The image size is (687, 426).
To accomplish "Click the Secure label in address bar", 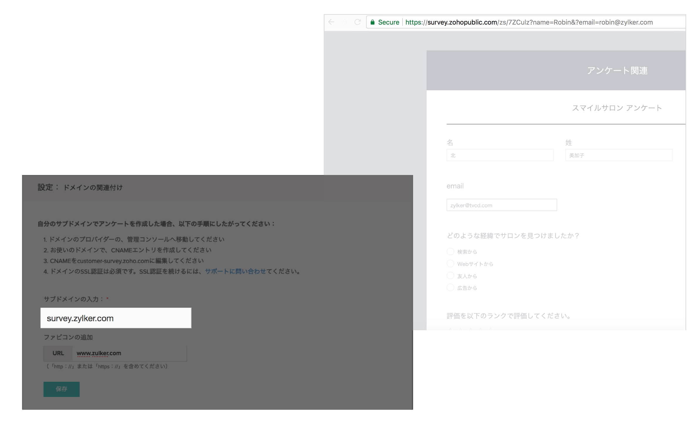I will pyautogui.click(x=388, y=22).
